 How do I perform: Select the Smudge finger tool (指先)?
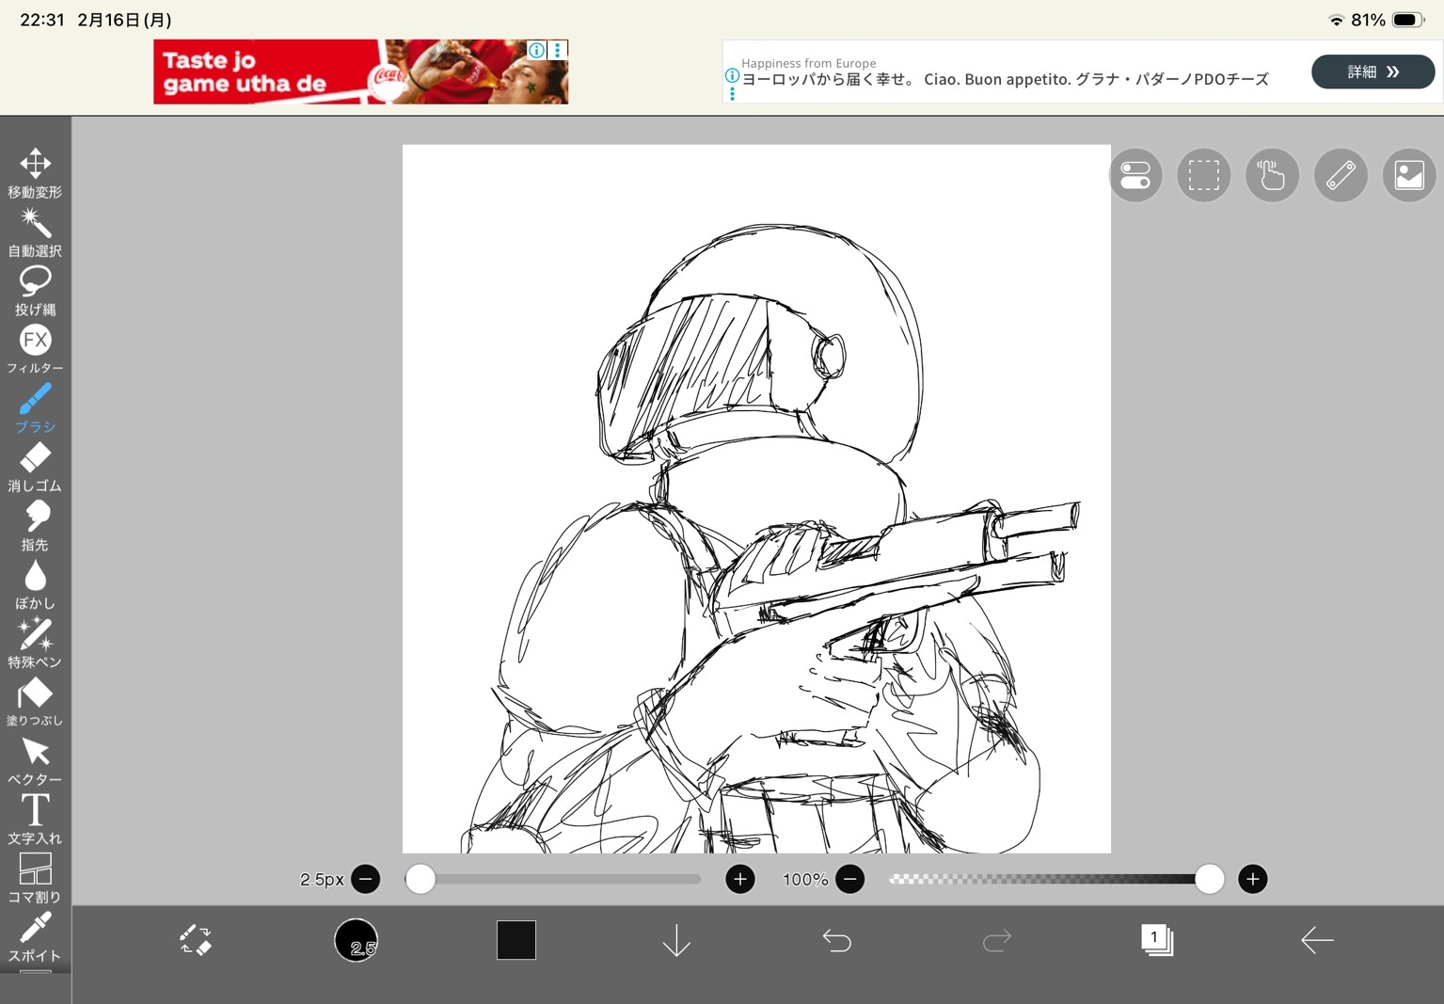[x=35, y=525]
